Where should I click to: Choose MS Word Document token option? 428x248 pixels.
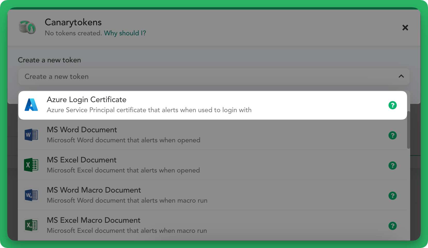(213, 135)
